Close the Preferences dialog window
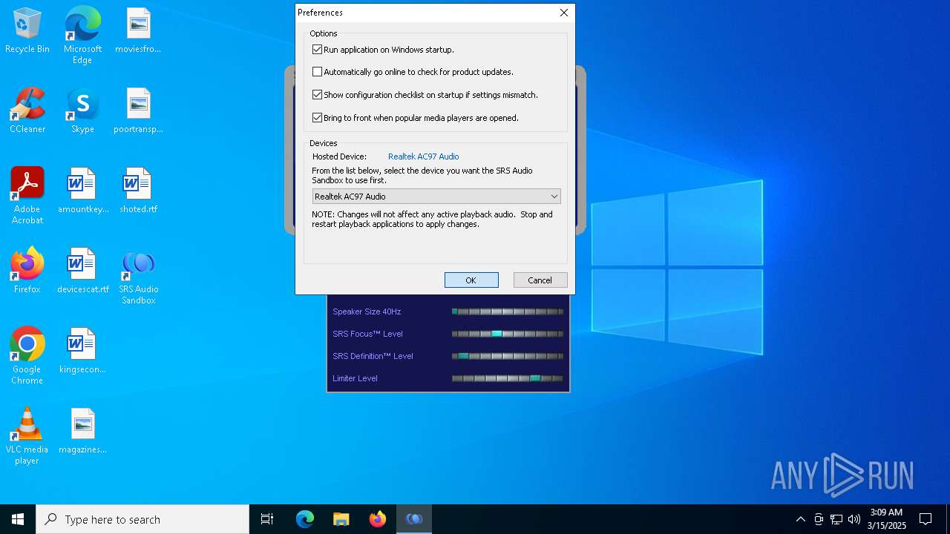The image size is (950, 534). pyautogui.click(x=564, y=13)
